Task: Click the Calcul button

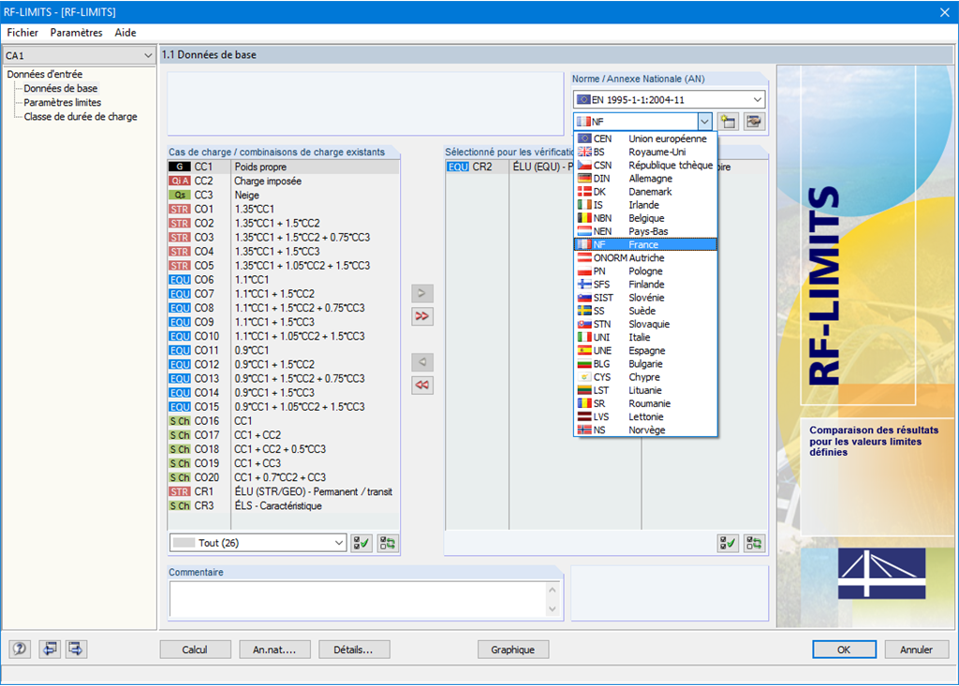Action: click(195, 650)
